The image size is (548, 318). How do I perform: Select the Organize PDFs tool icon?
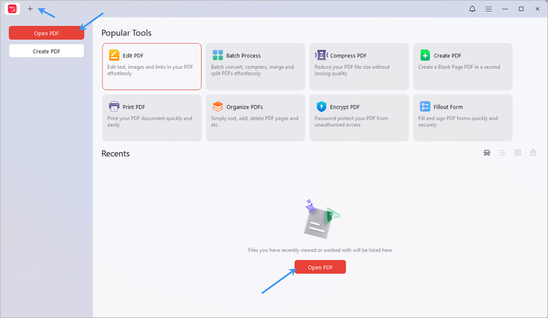[217, 106]
